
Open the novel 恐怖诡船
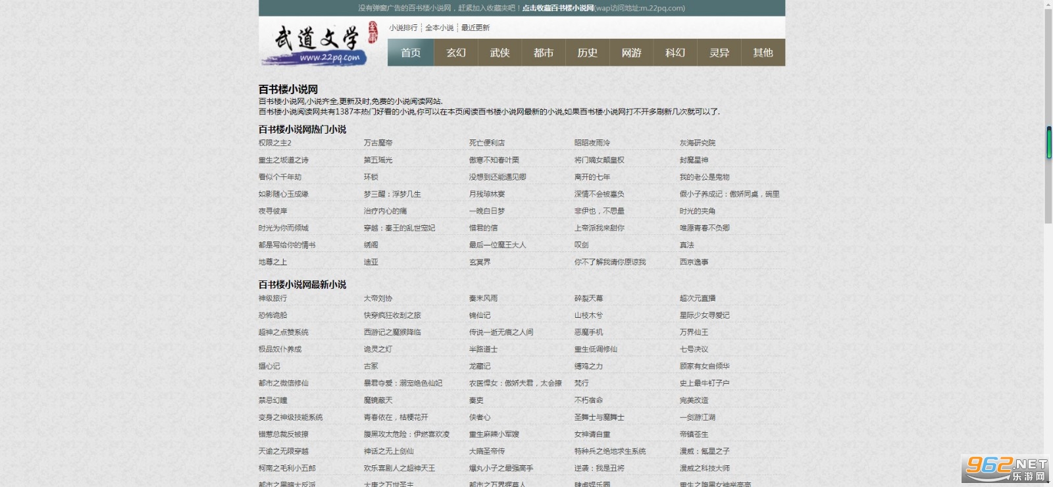[273, 315]
